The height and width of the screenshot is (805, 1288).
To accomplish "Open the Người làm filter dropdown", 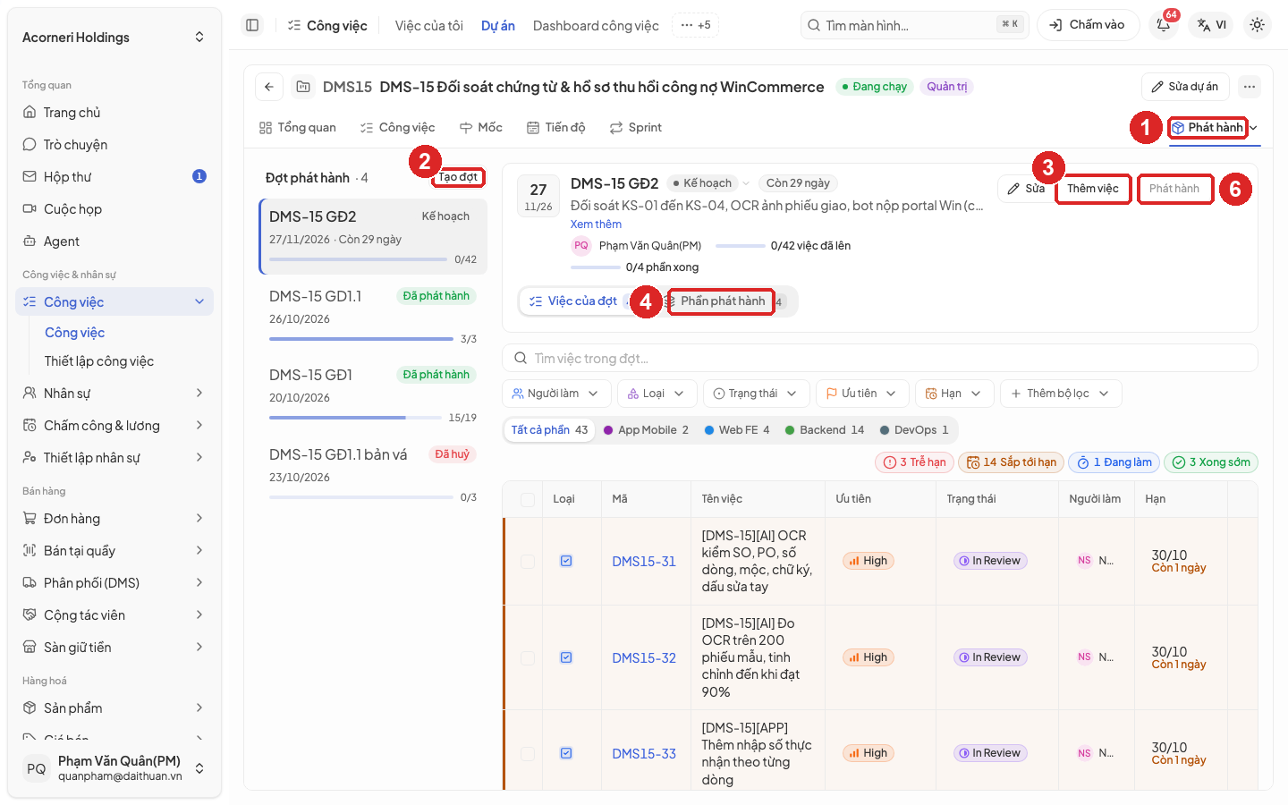I will pyautogui.click(x=556, y=394).
